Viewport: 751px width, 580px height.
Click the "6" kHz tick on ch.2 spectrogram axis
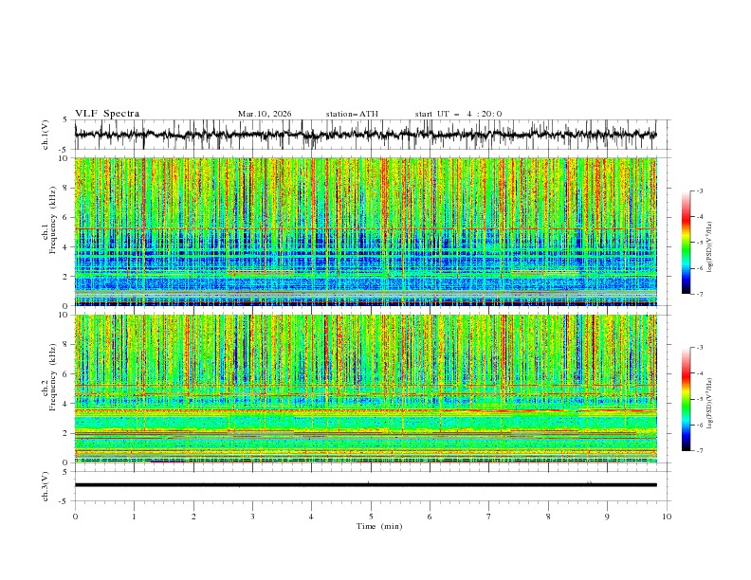[x=67, y=374]
